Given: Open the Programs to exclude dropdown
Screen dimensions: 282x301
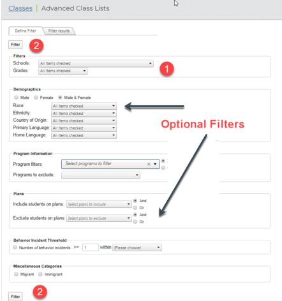Looking at the screenshot, I should [x=101, y=175].
